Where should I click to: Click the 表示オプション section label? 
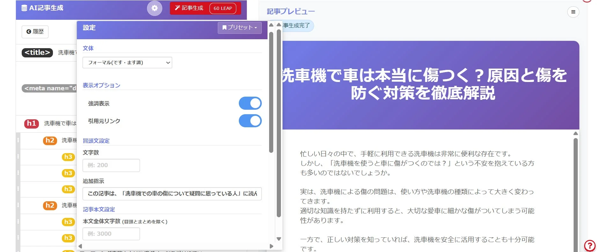coord(101,85)
